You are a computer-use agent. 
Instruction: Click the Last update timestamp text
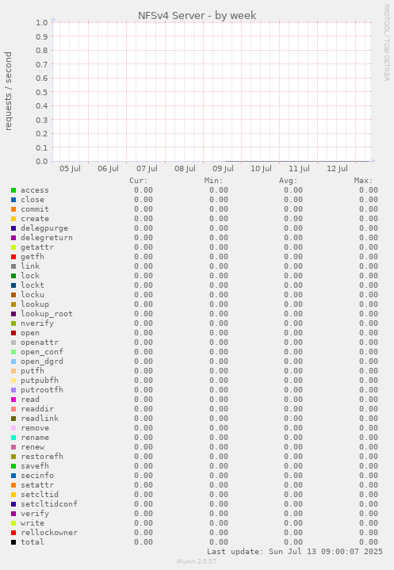[x=295, y=552]
